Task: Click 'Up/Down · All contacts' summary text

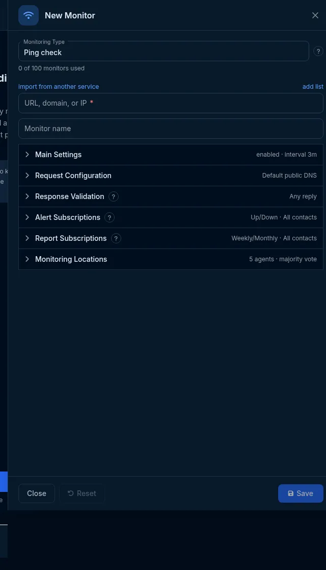Action: pyautogui.click(x=284, y=217)
